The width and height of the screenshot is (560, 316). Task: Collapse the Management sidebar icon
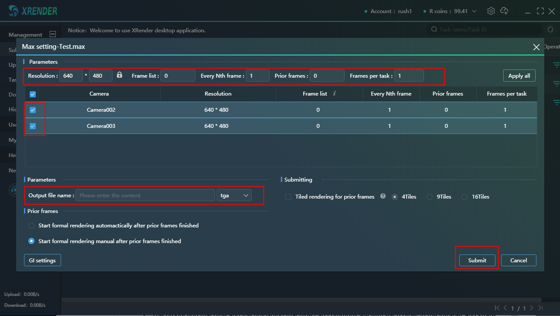pos(53,34)
